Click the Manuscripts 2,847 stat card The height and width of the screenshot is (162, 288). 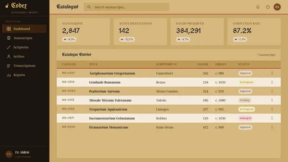pos(84,32)
